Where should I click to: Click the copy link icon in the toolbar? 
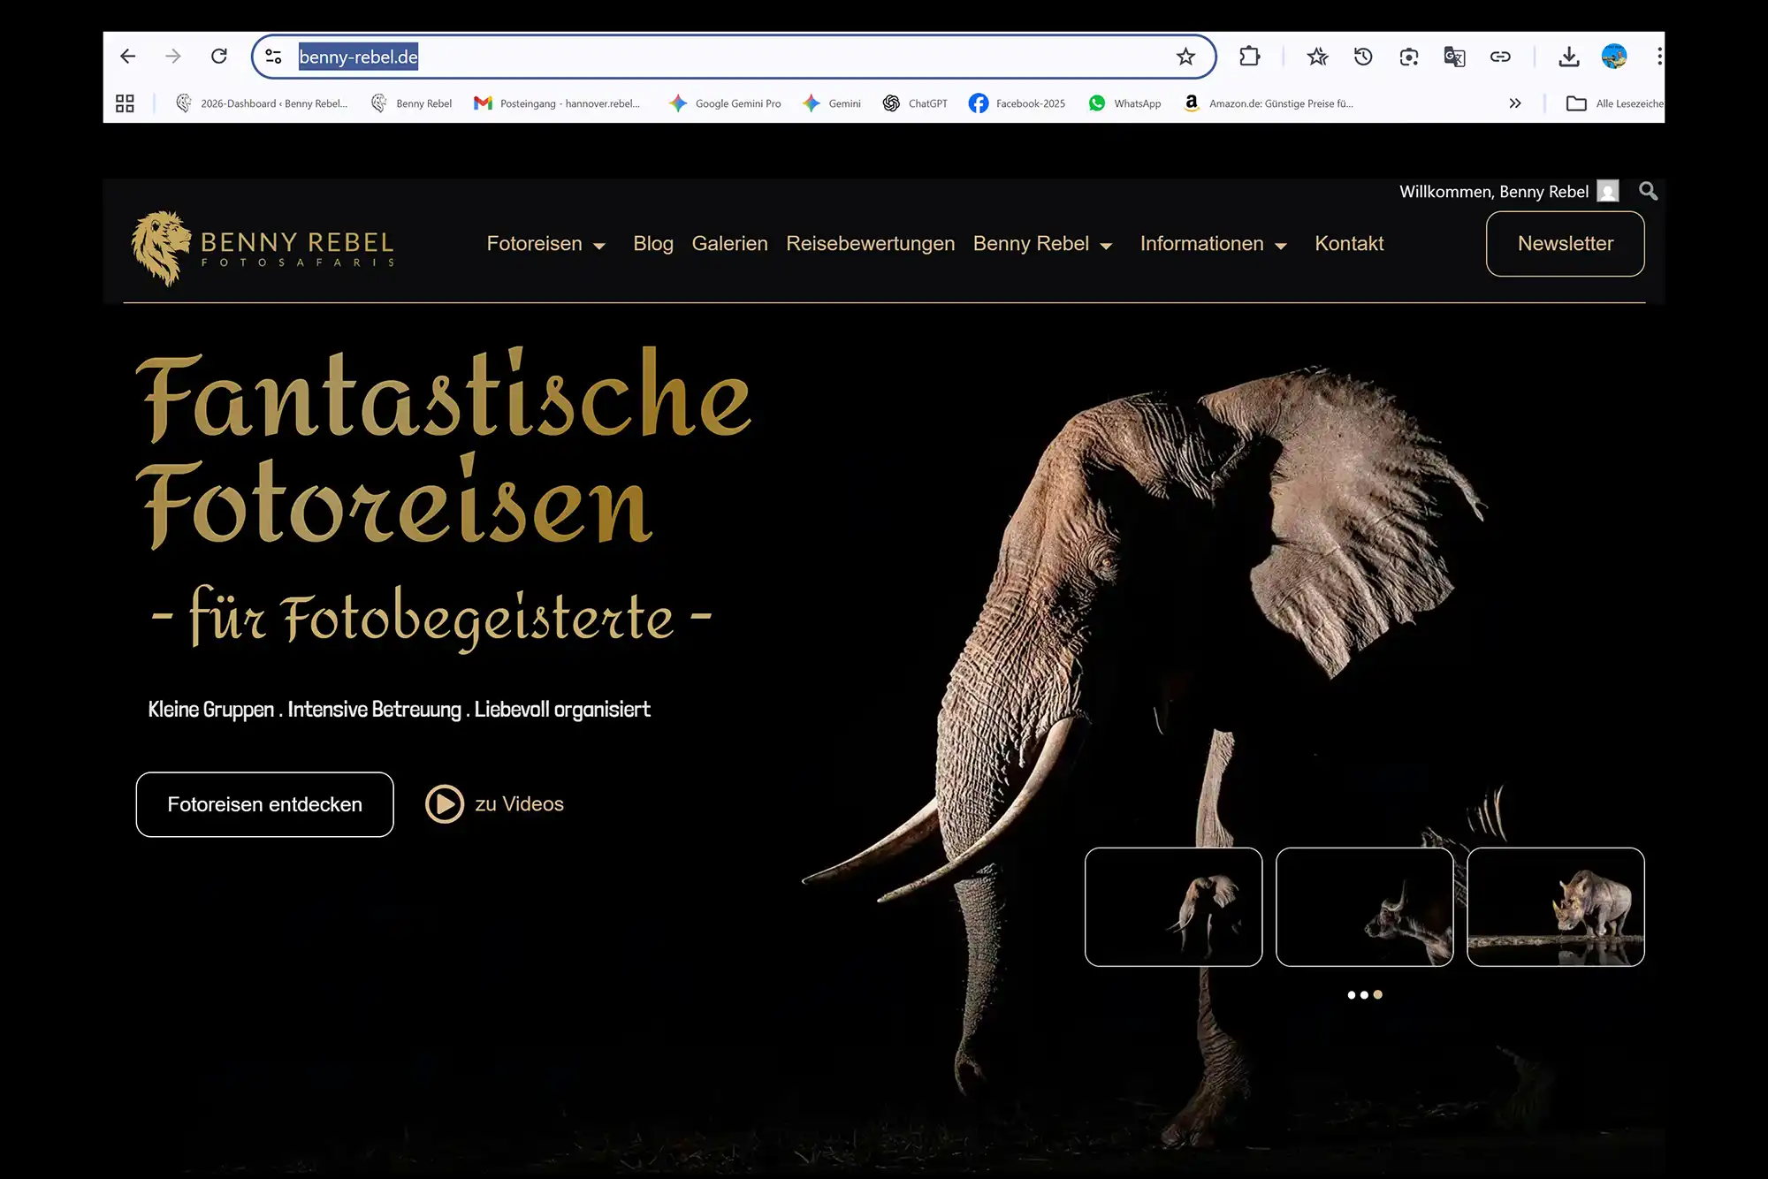[1501, 56]
